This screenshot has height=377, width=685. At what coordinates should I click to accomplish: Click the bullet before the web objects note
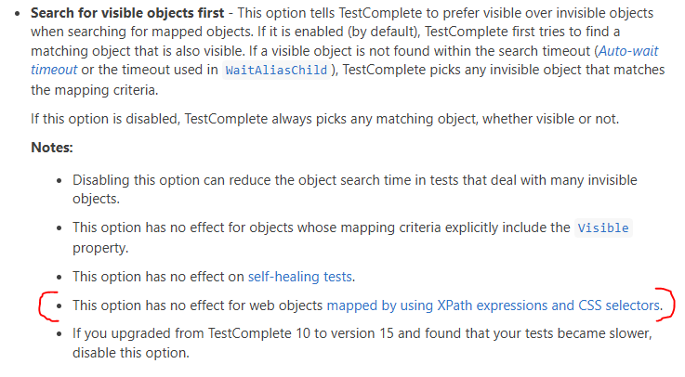coord(59,305)
